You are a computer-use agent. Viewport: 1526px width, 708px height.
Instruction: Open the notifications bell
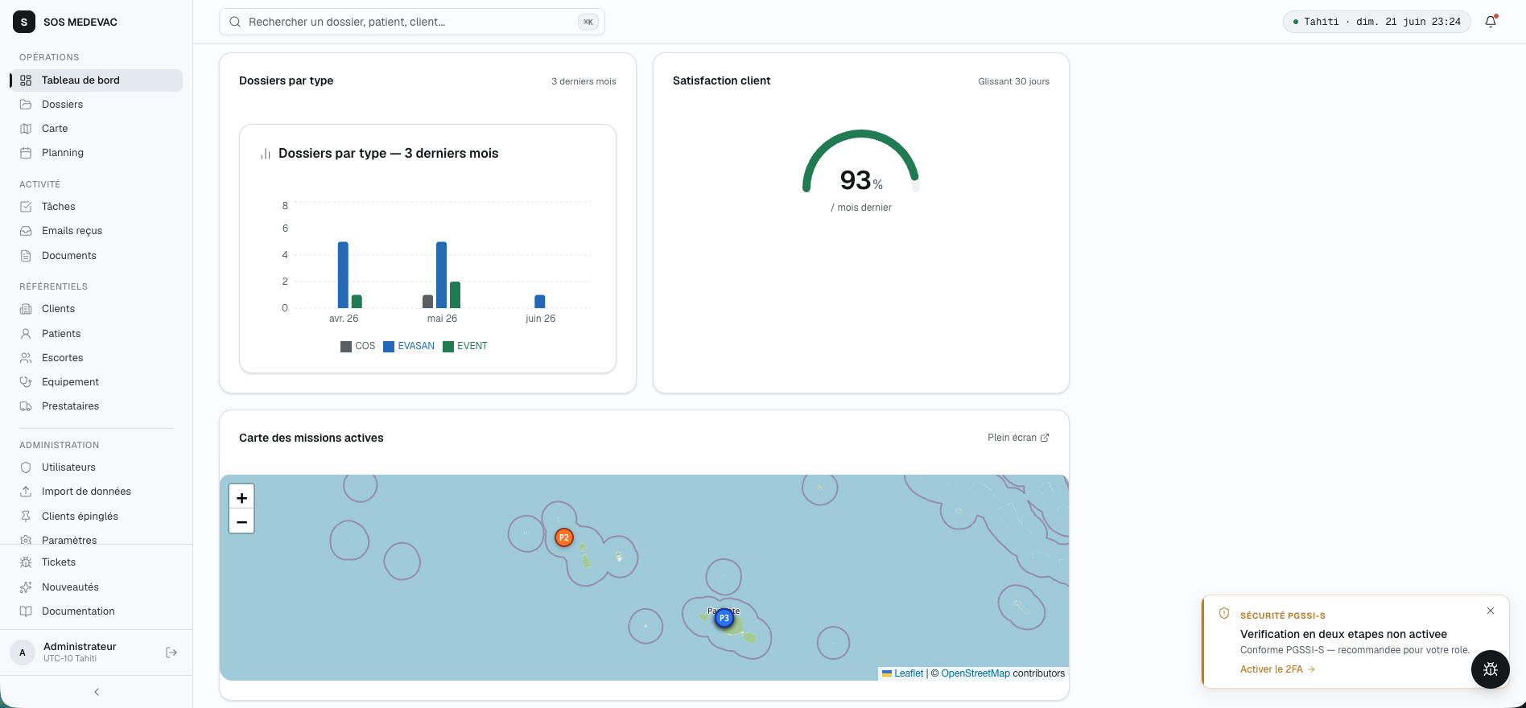pos(1491,22)
